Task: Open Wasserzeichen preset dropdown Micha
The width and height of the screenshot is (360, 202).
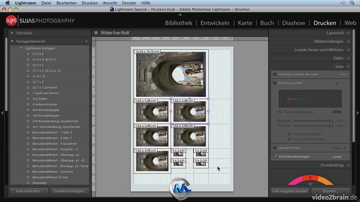Action: point(339,148)
